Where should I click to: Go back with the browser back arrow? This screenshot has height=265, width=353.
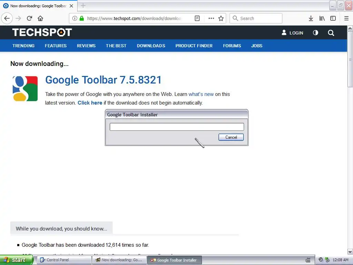[x=7, y=18]
